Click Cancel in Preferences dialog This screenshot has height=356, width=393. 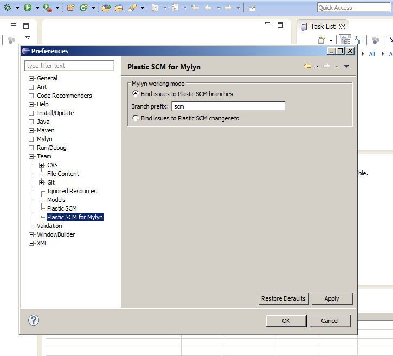point(330,321)
